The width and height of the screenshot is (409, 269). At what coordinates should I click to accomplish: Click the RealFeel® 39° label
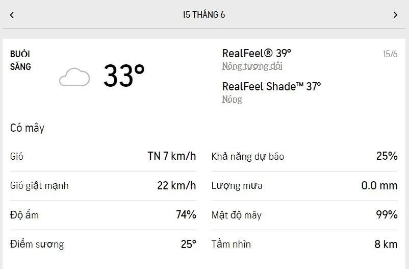click(257, 53)
